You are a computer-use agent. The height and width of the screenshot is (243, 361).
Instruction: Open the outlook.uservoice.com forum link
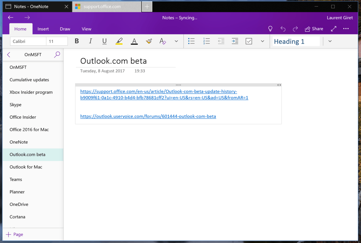(148, 116)
